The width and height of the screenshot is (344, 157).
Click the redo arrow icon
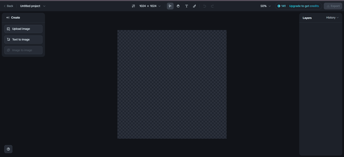pyautogui.click(x=212, y=6)
